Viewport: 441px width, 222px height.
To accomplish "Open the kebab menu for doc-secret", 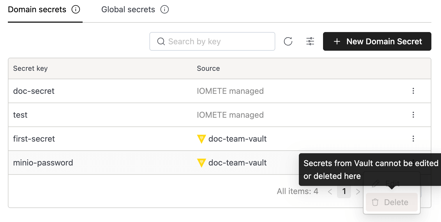I will click(x=413, y=91).
